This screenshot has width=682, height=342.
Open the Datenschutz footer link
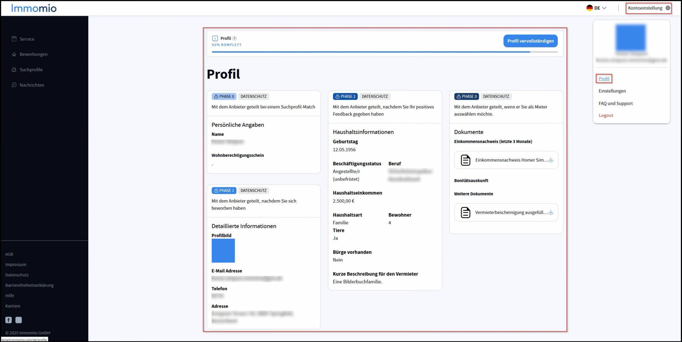pos(17,275)
